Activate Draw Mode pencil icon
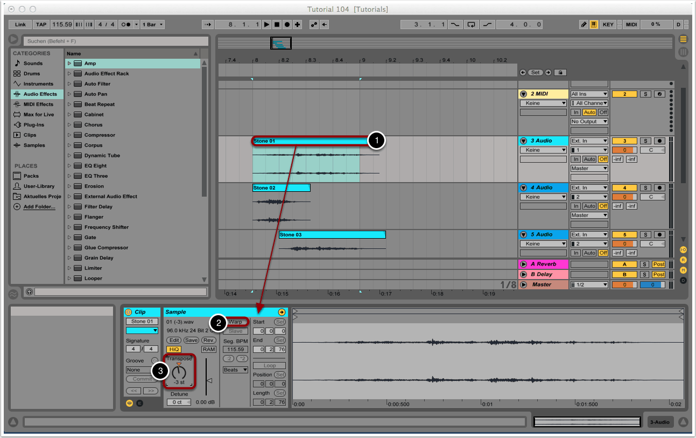 584,24
